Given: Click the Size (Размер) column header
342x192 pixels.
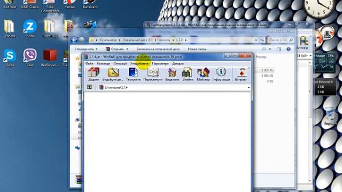Looking at the screenshot, I should tap(261, 57).
